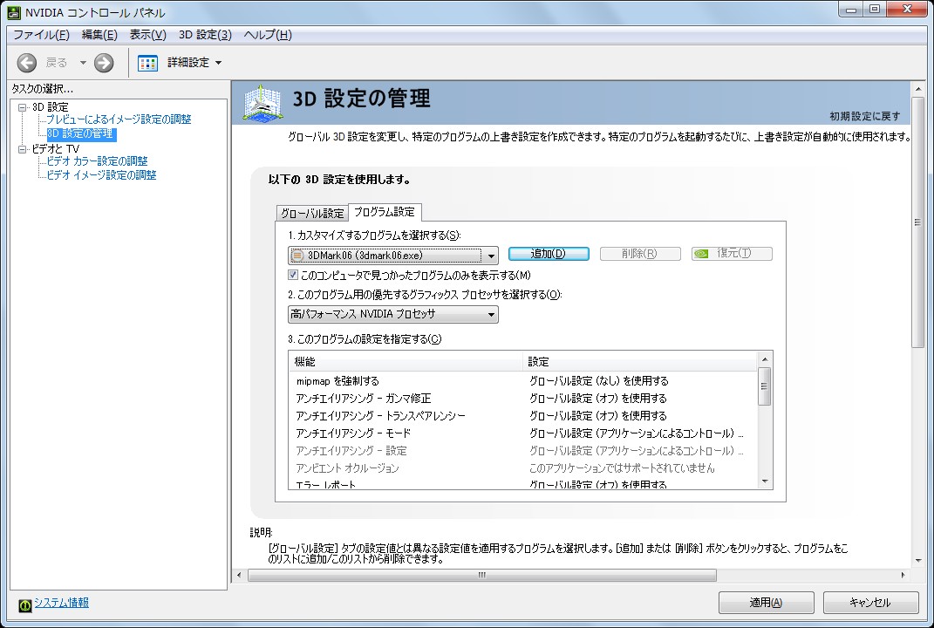This screenshot has width=934, height=628.
Task: Click the 復元(T) button
Action: (x=732, y=254)
